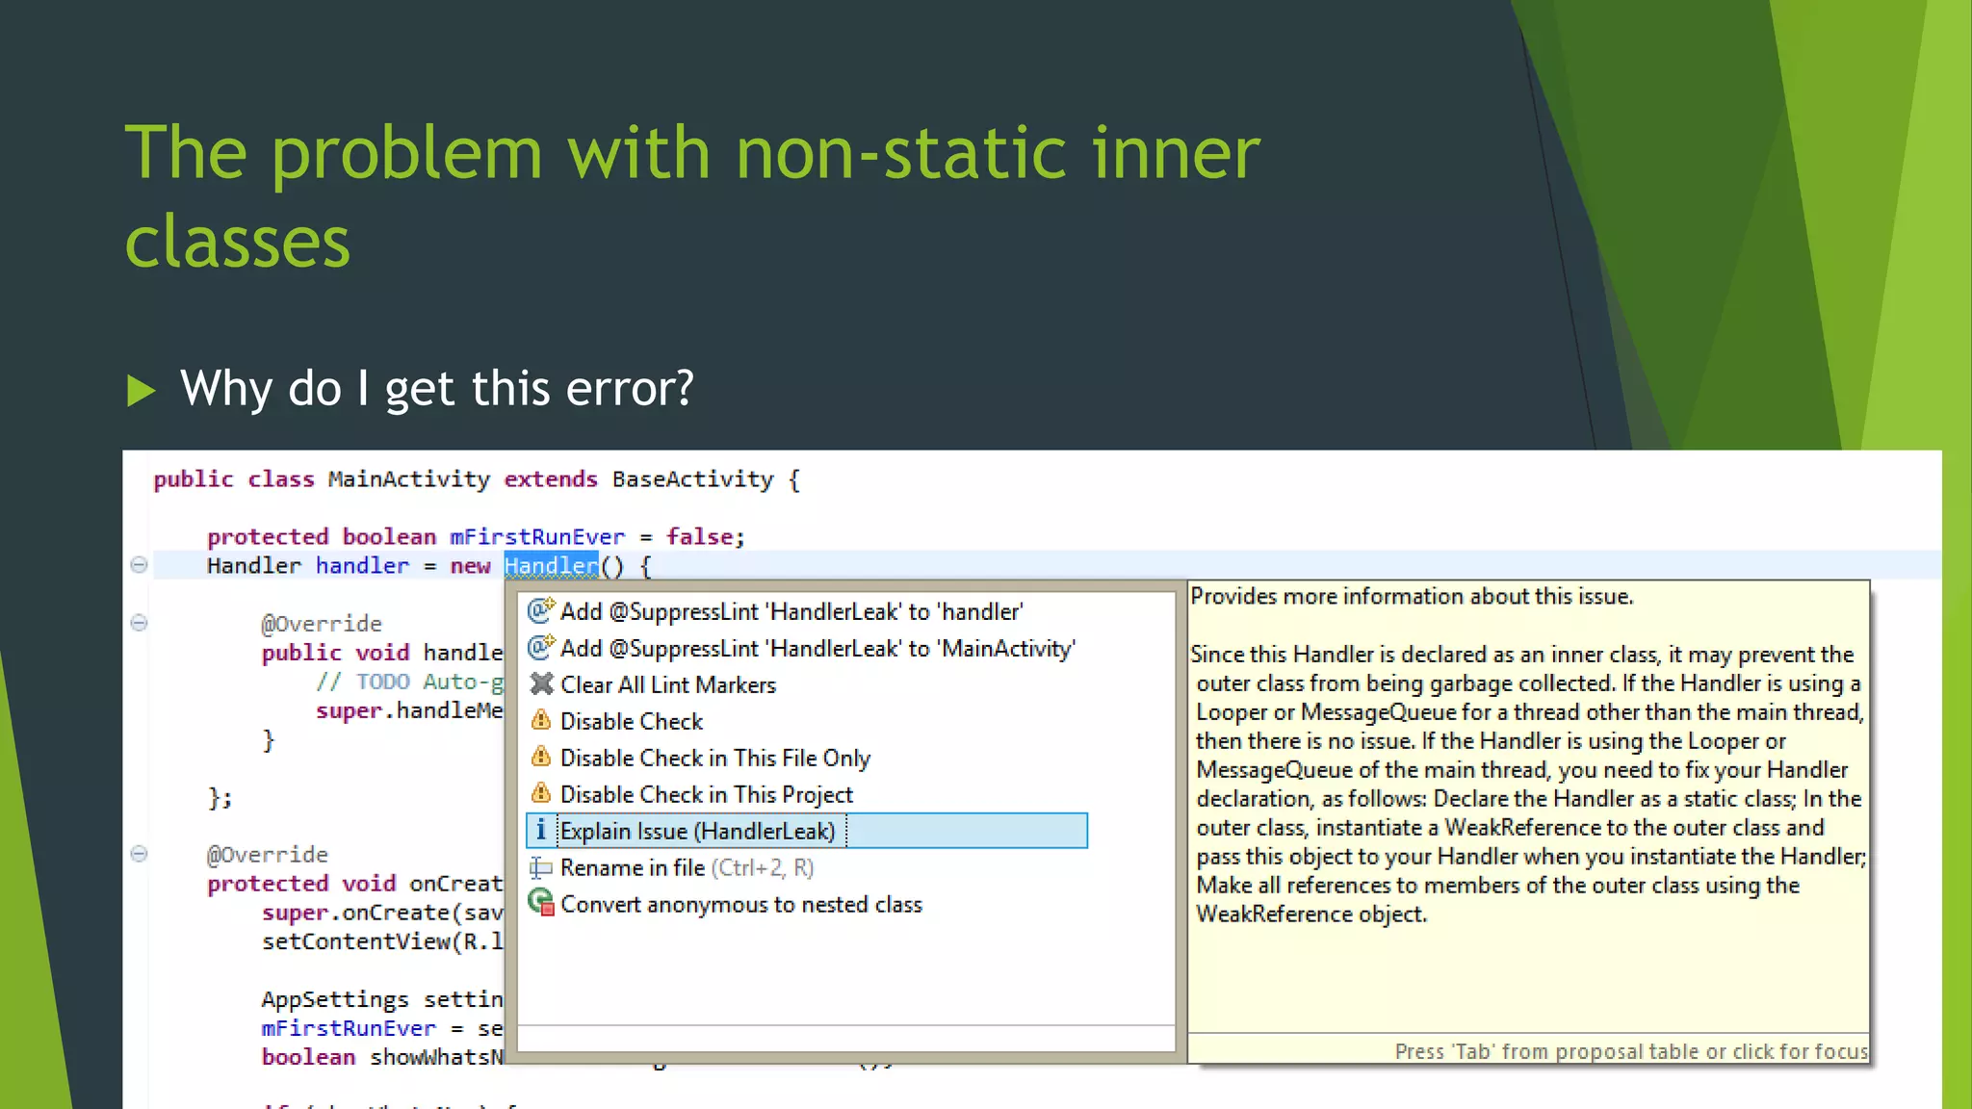Collapse the onCreate @Override fold marker

(x=139, y=854)
